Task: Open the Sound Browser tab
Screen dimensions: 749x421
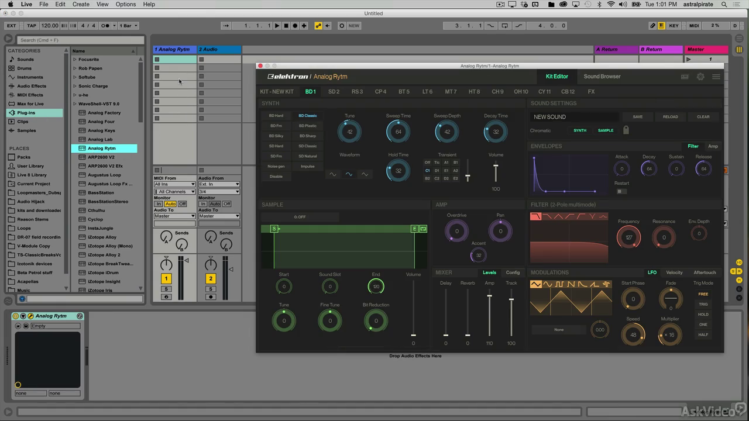Action: [602, 77]
